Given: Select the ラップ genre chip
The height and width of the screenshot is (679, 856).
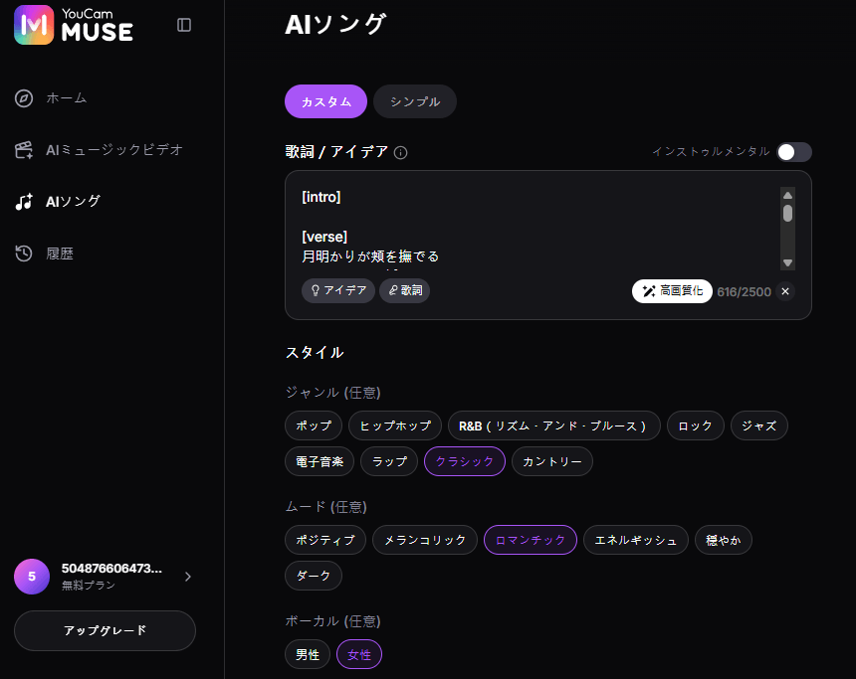Looking at the screenshot, I should coord(389,461).
